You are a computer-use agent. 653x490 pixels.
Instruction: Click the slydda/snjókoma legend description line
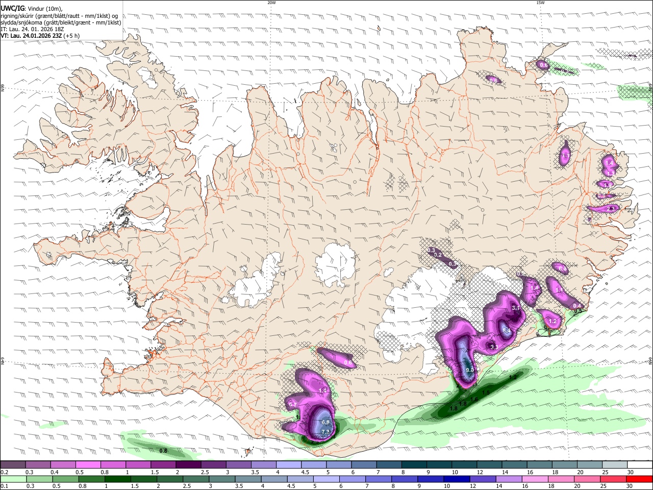point(61,22)
